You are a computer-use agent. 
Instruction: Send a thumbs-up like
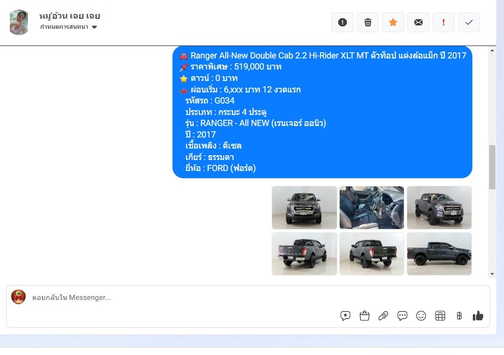tap(478, 316)
